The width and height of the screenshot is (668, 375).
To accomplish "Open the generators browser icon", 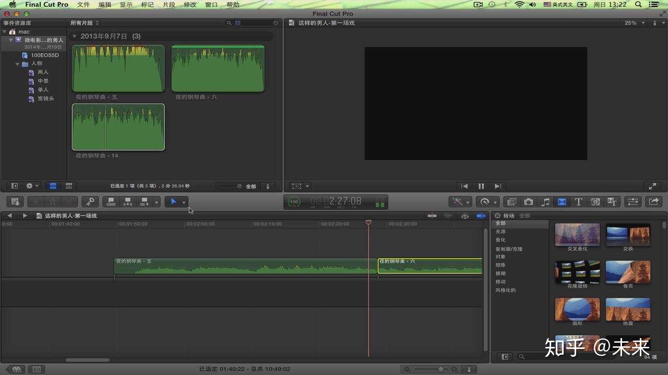I will (595, 202).
